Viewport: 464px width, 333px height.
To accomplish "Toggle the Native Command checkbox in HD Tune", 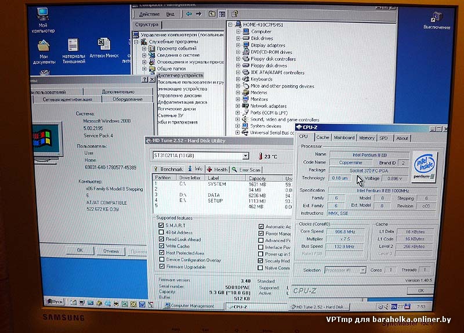I will point(260,268).
